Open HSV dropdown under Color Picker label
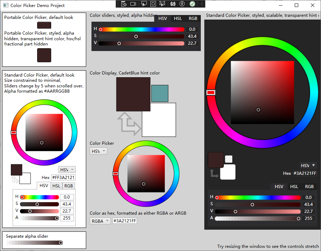Image resolution: width=321 pixels, height=251 pixels. (98, 151)
